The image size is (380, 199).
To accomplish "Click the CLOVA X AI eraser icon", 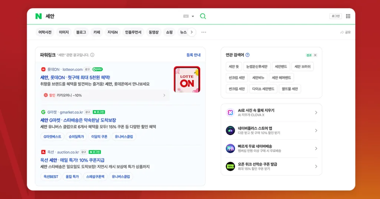I will click(x=230, y=112).
